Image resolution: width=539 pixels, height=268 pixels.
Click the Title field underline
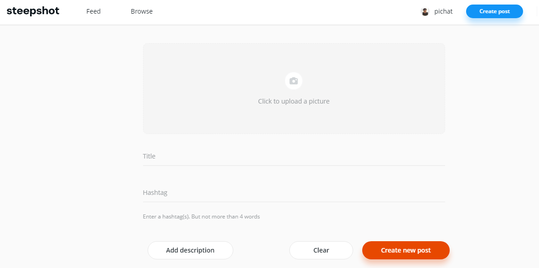294,165
